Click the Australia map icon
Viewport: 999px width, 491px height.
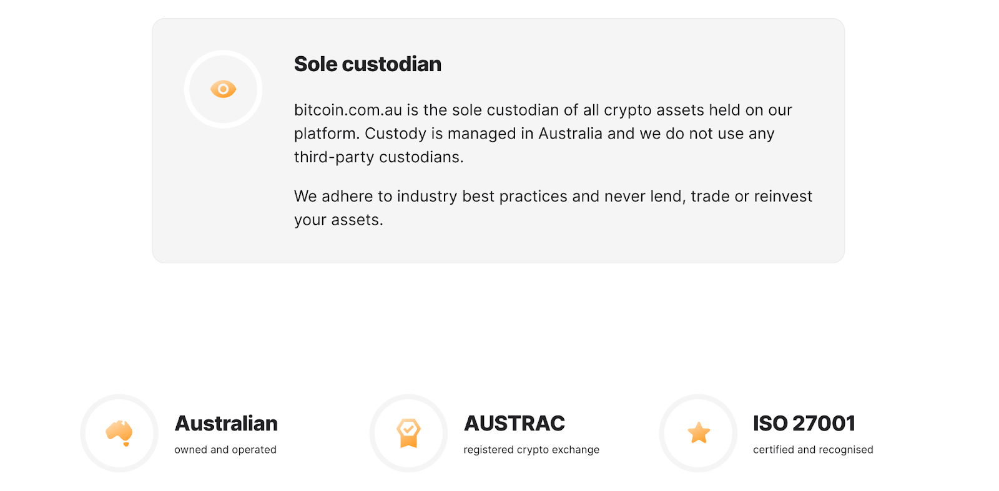point(119,432)
